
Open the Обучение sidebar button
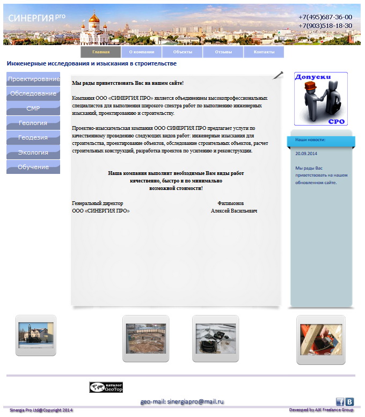pyautogui.click(x=33, y=167)
